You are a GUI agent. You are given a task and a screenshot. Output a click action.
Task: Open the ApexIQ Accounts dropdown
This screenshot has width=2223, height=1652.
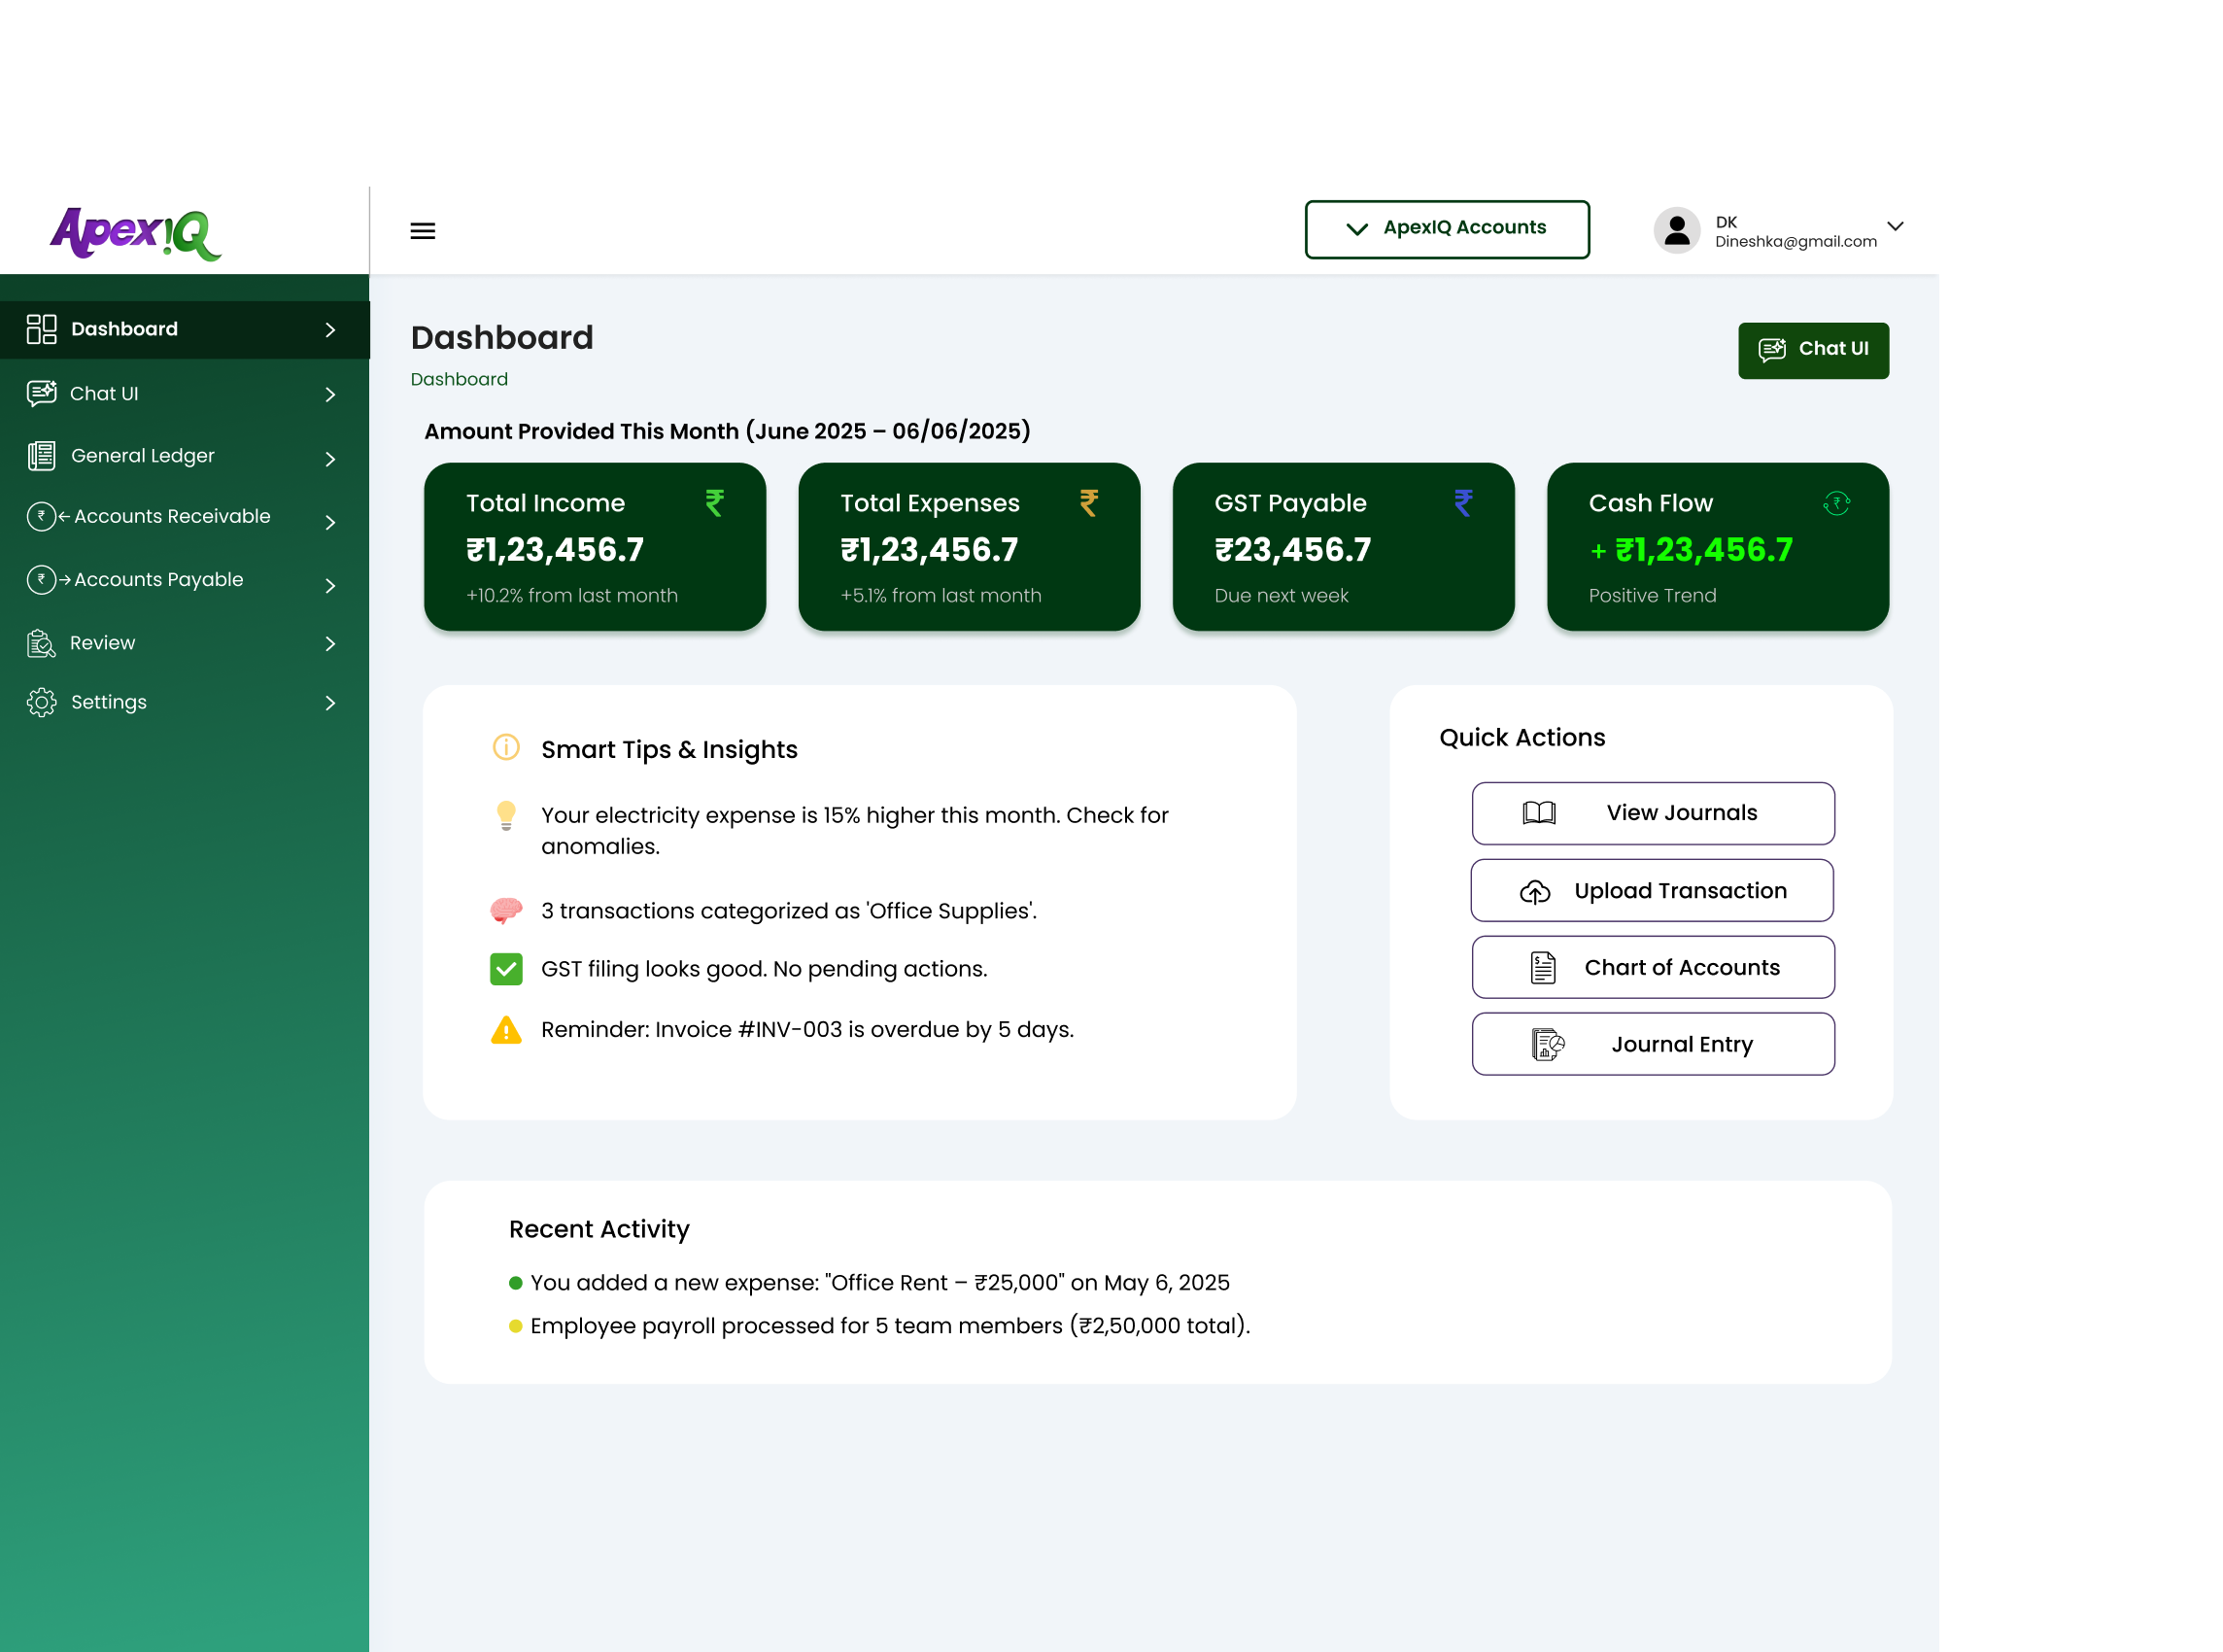click(x=1447, y=229)
